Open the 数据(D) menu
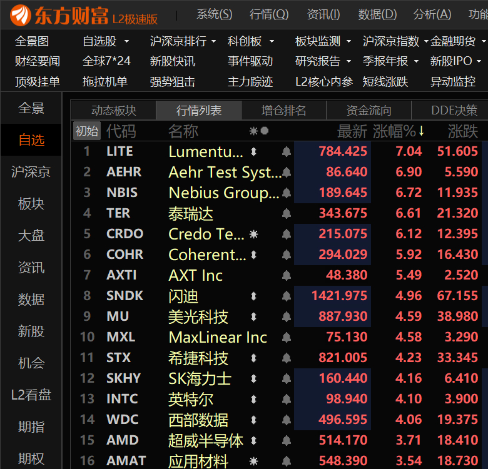The width and height of the screenshot is (488, 469). click(377, 14)
